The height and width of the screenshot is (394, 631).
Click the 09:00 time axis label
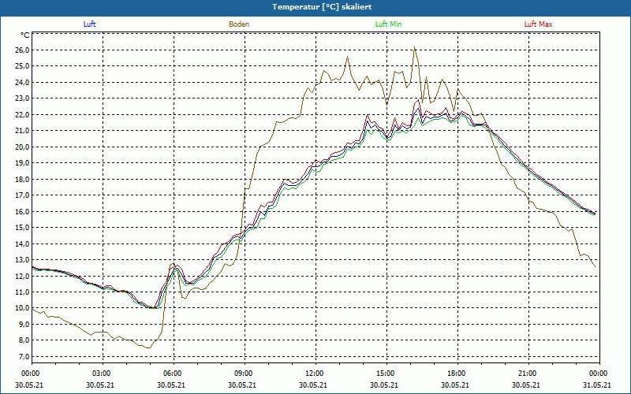245,374
